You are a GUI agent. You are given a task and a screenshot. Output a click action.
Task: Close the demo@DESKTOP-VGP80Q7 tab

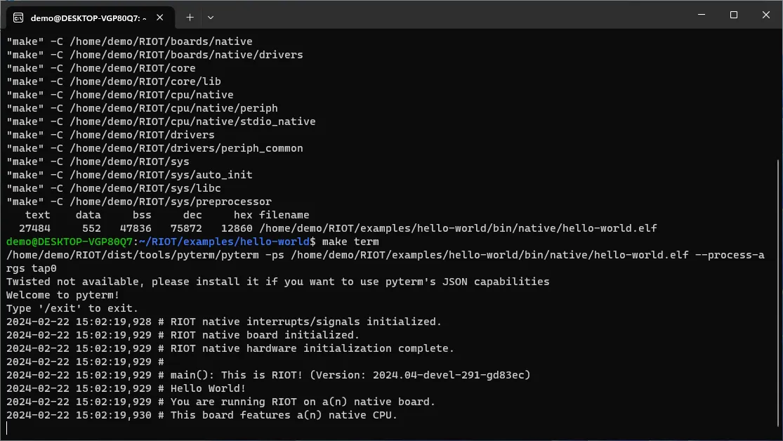tap(159, 17)
